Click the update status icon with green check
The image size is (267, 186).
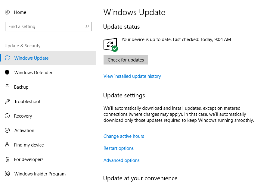(x=111, y=45)
